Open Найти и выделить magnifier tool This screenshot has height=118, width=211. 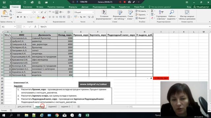172,15
